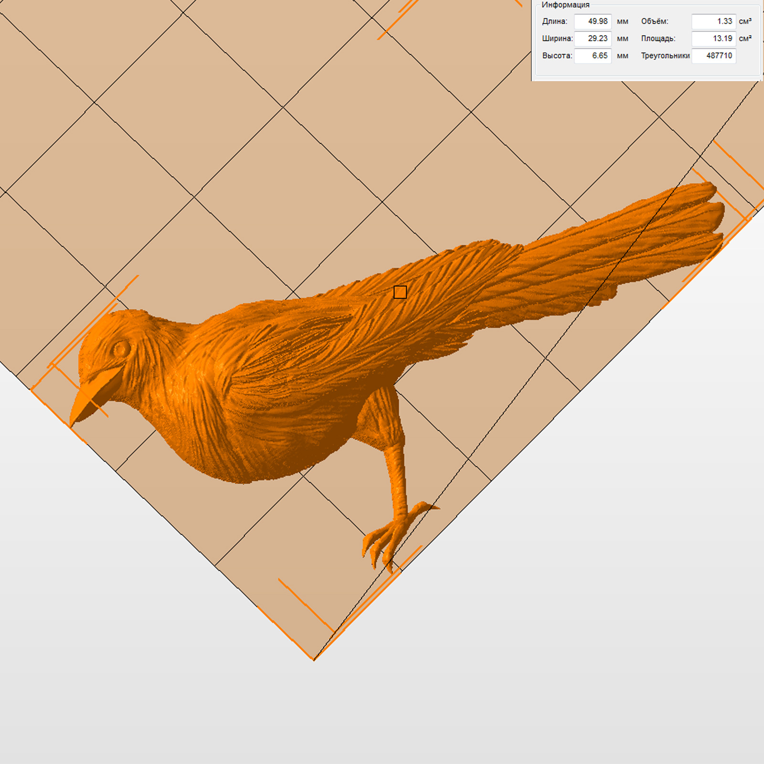Click the Длина value field showing 49.98

click(593, 21)
